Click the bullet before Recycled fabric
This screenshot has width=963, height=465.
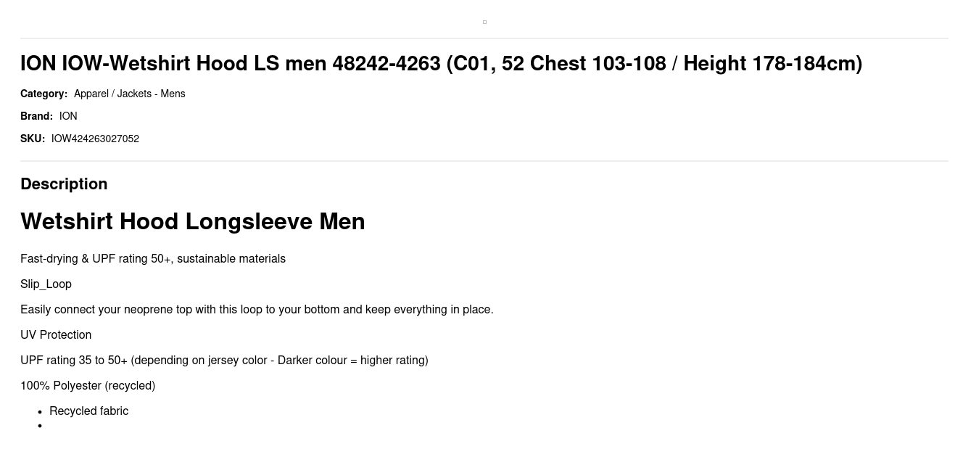click(40, 412)
